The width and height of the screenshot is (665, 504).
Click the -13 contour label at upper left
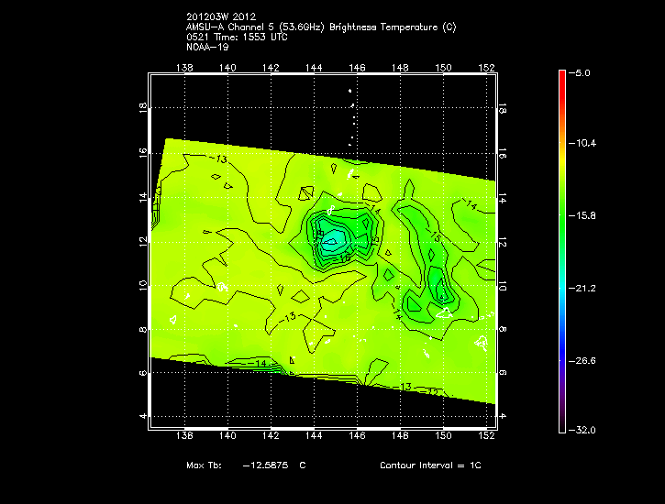point(217,159)
